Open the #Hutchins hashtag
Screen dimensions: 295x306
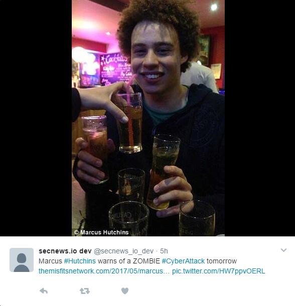coord(80,261)
